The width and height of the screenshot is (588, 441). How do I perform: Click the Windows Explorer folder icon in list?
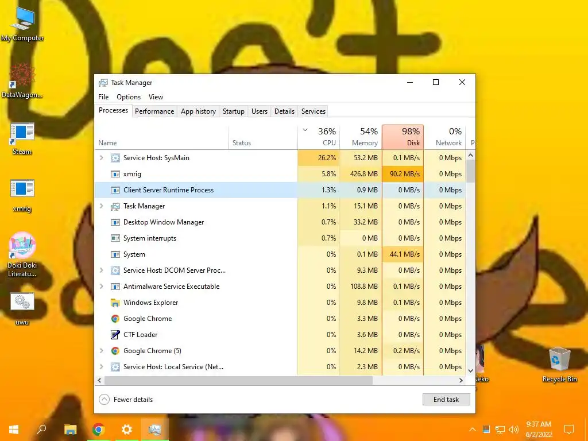pyautogui.click(x=115, y=303)
